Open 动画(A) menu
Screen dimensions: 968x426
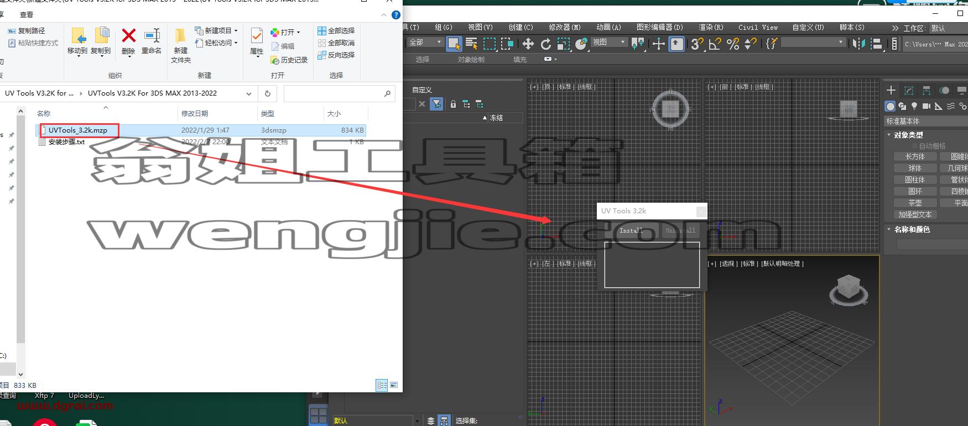(608, 27)
